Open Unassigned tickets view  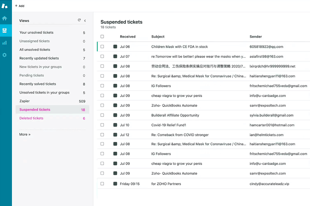52,41
